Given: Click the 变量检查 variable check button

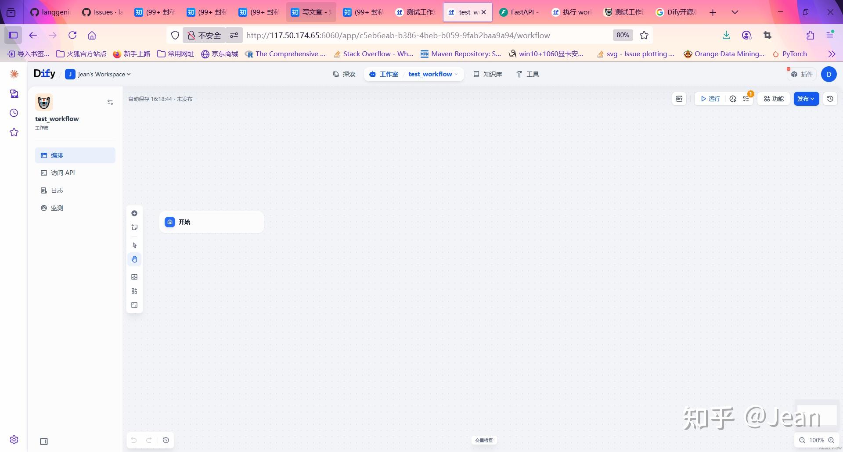Looking at the screenshot, I should tap(483, 440).
